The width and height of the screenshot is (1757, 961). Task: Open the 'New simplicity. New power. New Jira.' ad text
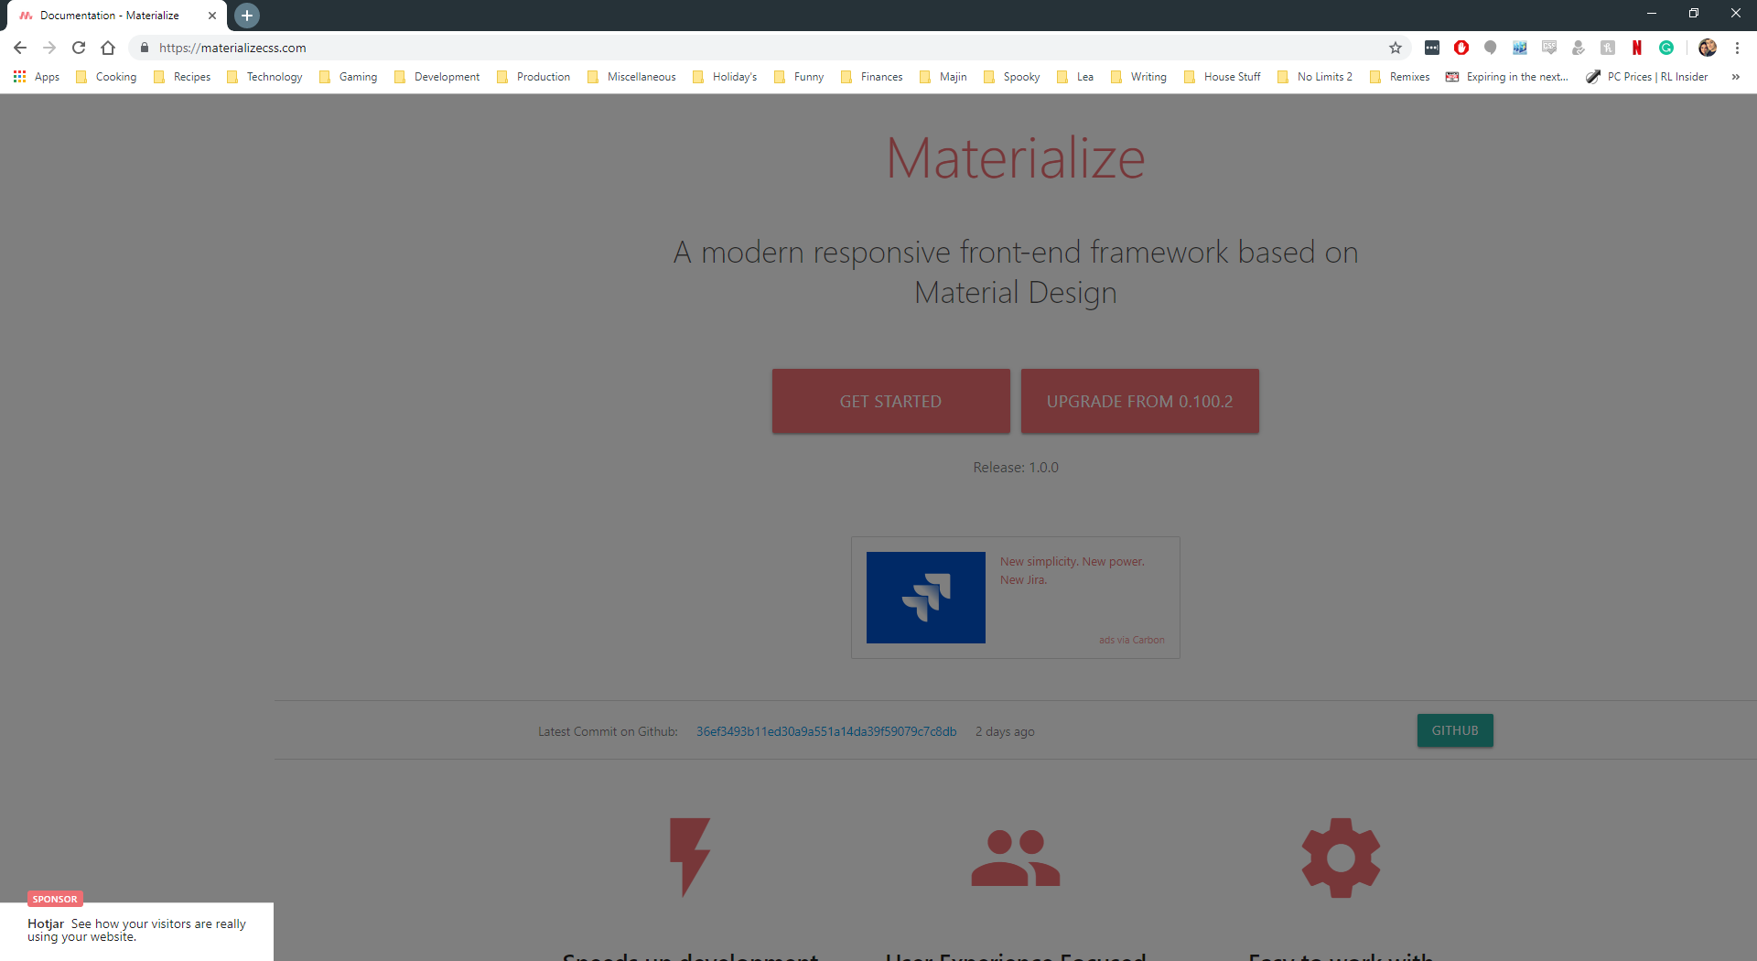(x=1073, y=570)
